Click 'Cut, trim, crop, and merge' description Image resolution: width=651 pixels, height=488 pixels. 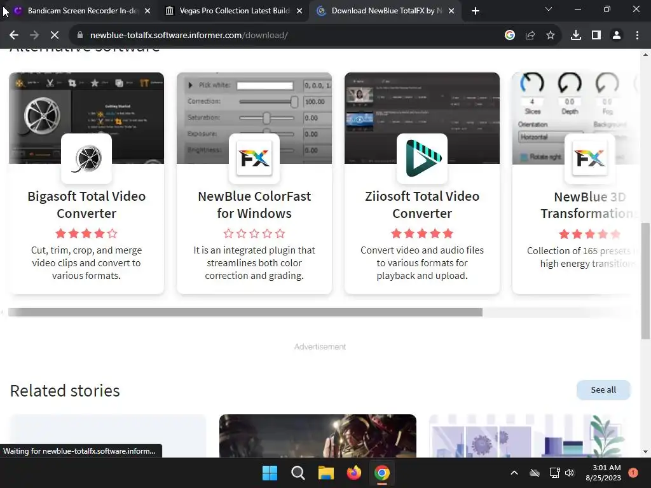coord(86,263)
